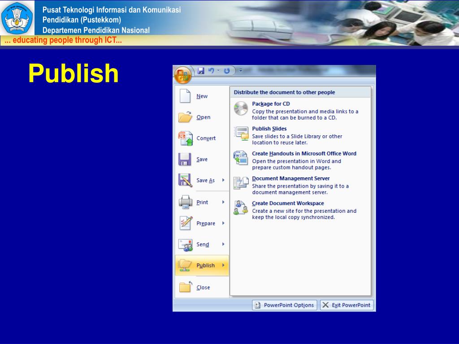Screen dimensions: 459x344
Task: Choose Open from the Office menu
Action: pos(204,117)
